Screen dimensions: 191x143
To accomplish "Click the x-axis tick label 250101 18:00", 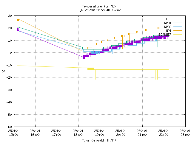I will [x=78, y=133].
